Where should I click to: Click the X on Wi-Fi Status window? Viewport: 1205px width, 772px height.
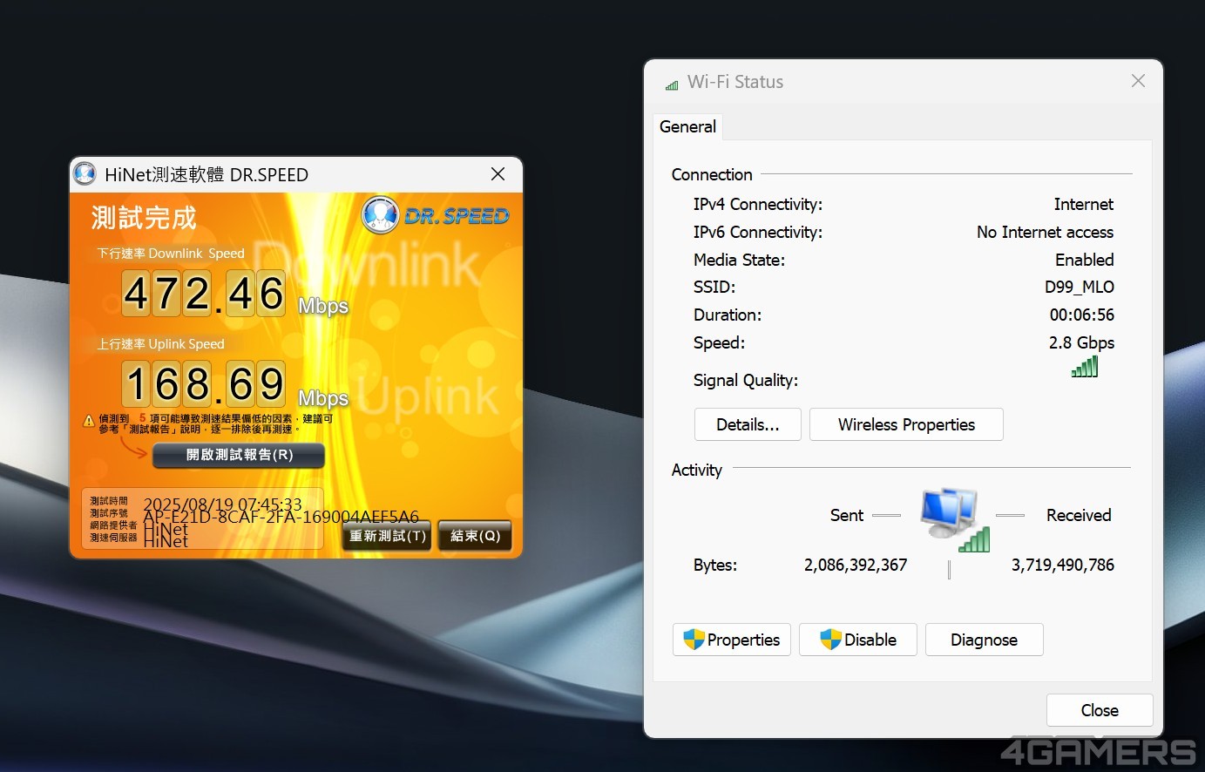[x=1138, y=81]
